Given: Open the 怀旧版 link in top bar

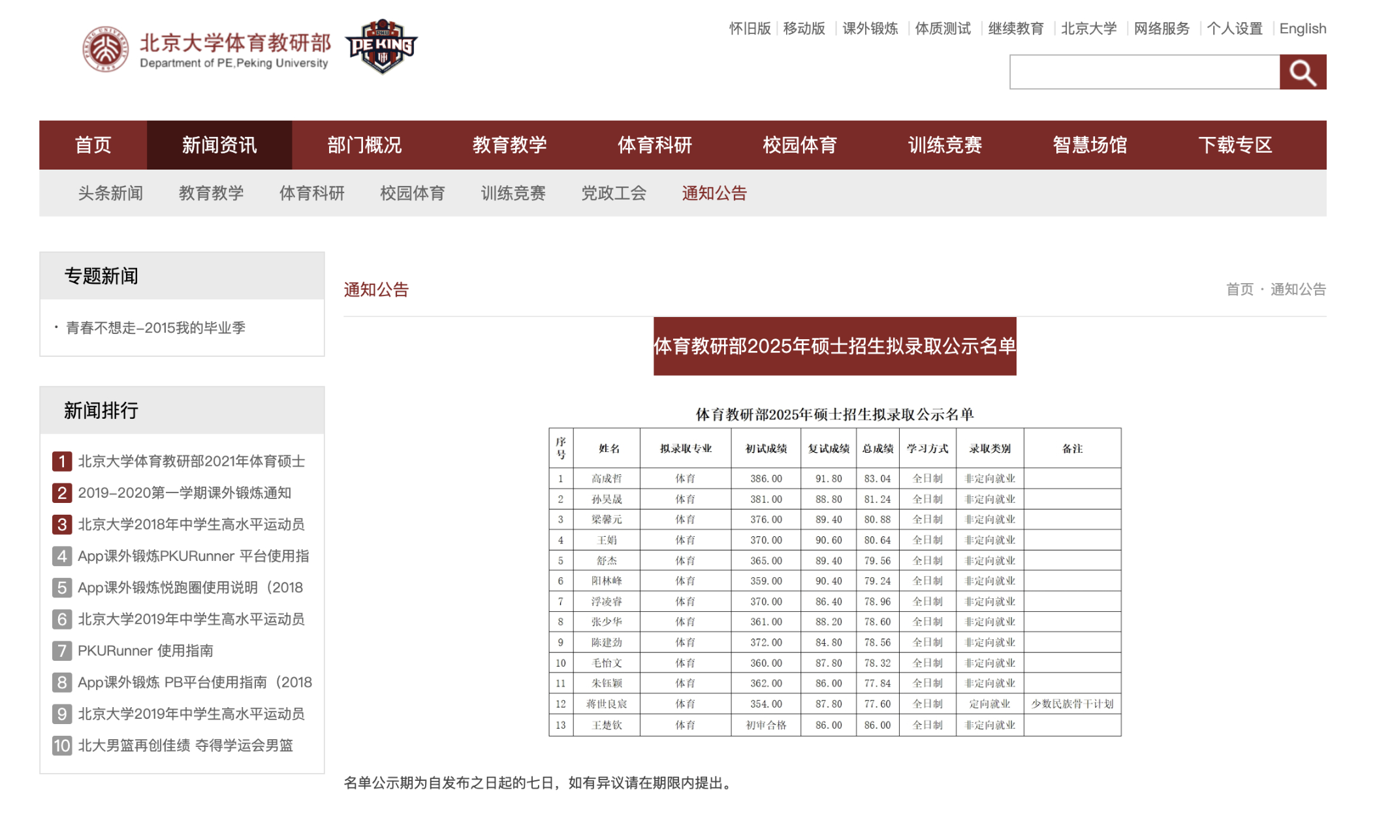Looking at the screenshot, I should coord(750,29).
